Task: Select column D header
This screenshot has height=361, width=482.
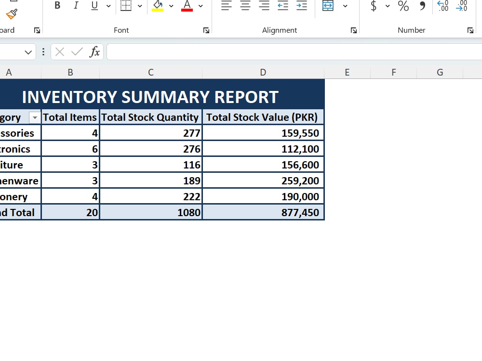Action: pos(263,73)
